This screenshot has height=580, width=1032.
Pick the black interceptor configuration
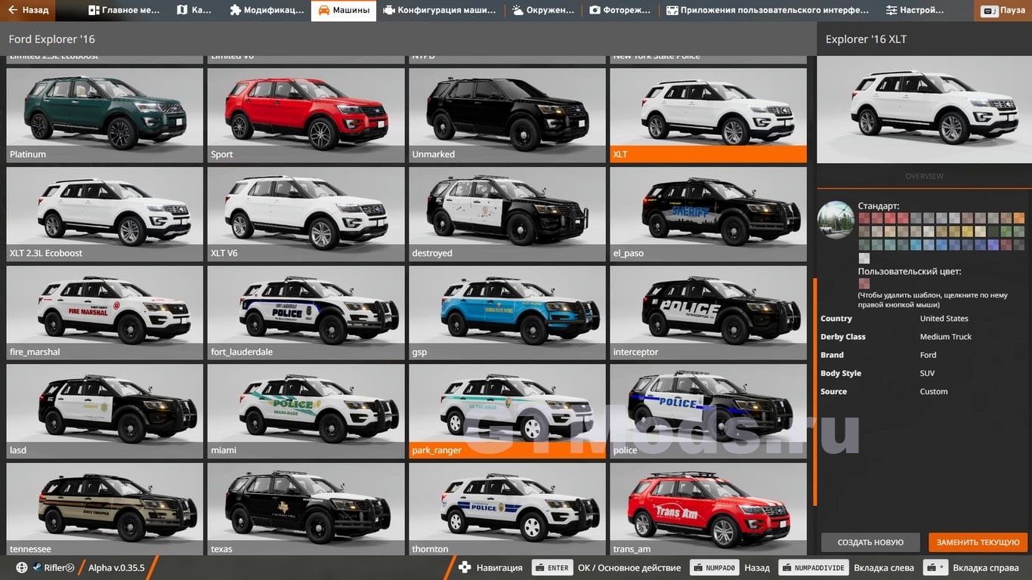[709, 313]
